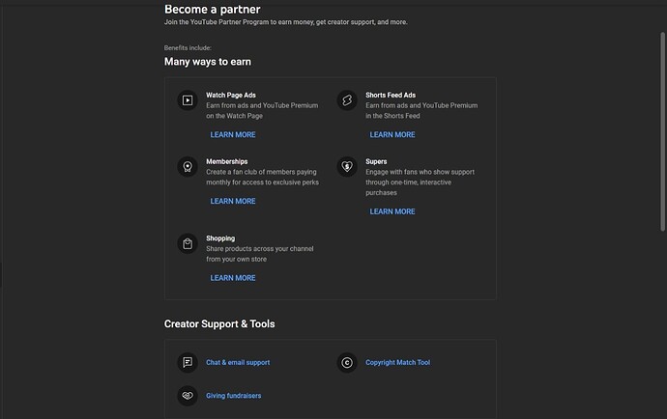Image resolution: width=667 pixels, height=419 pixels.
Task: Click the page vertical scrollbar thumb
Action: (662, 131)
